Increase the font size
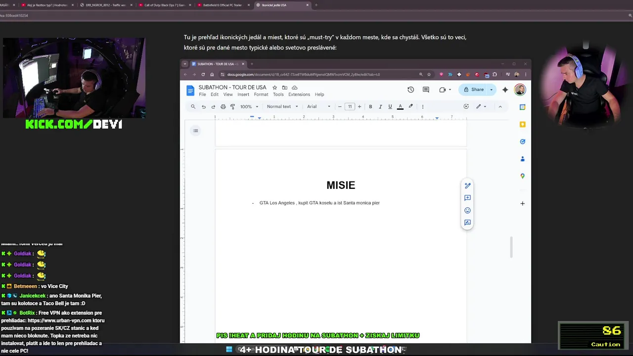This screenshot has height=356, width=633. 360,106
